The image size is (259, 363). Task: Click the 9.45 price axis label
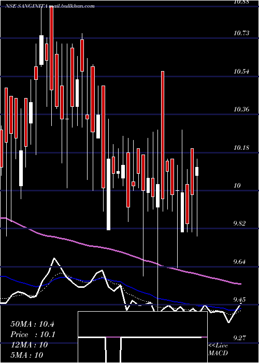click(x=239, y=300)
